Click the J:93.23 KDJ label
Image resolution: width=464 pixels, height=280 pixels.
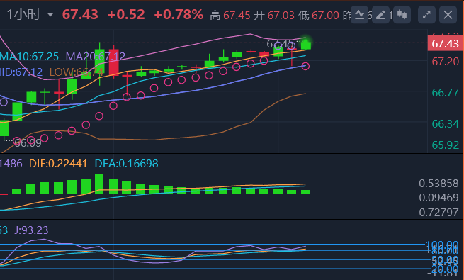coord(31,230)
